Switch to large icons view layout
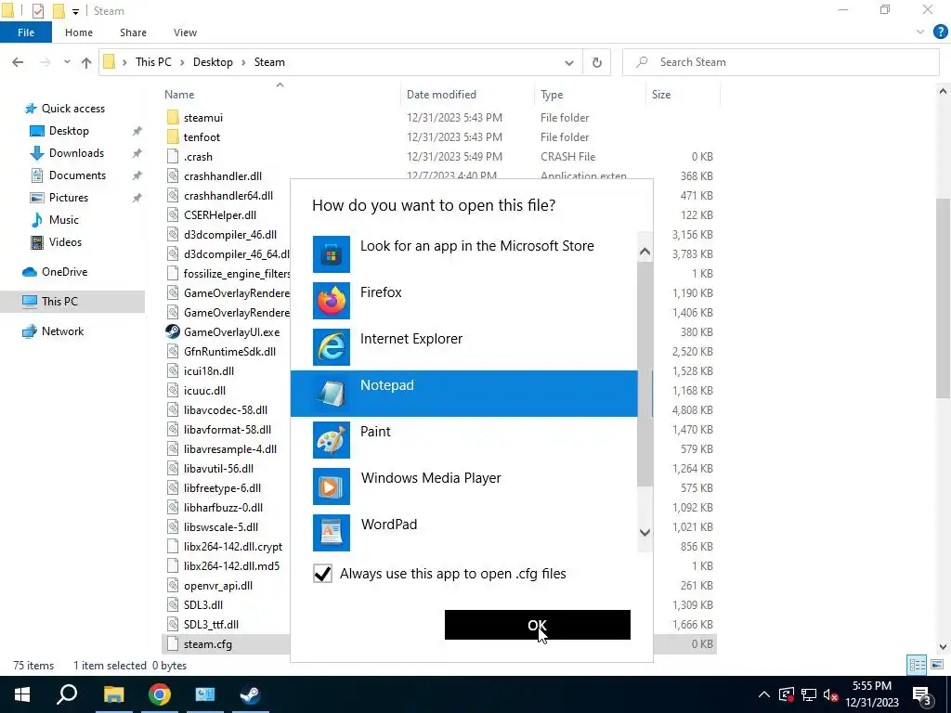Screen dimensions: 951x713 point(937,665)
